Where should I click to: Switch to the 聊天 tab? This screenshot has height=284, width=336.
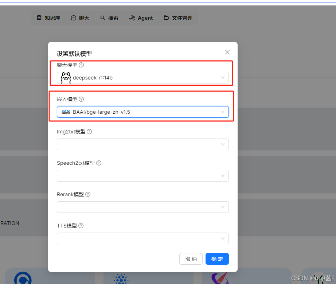point(80,18)
